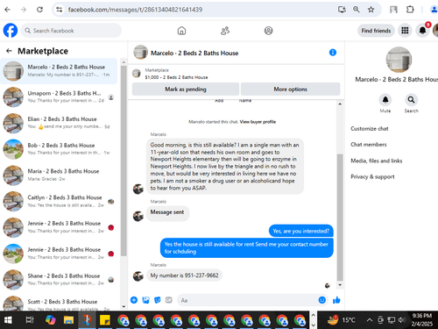Open the Friends icon in top navigation
Image resolution: width=438 pixels, height=329 pixels.
[225, 31]
